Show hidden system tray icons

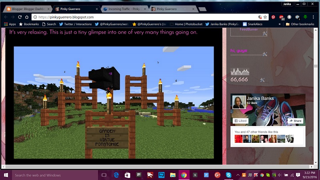click(238, 175)
